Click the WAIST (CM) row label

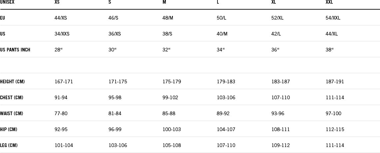click(12, 114)
